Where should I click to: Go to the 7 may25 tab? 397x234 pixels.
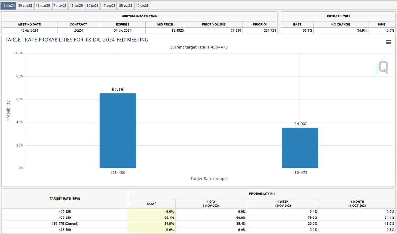60,6
